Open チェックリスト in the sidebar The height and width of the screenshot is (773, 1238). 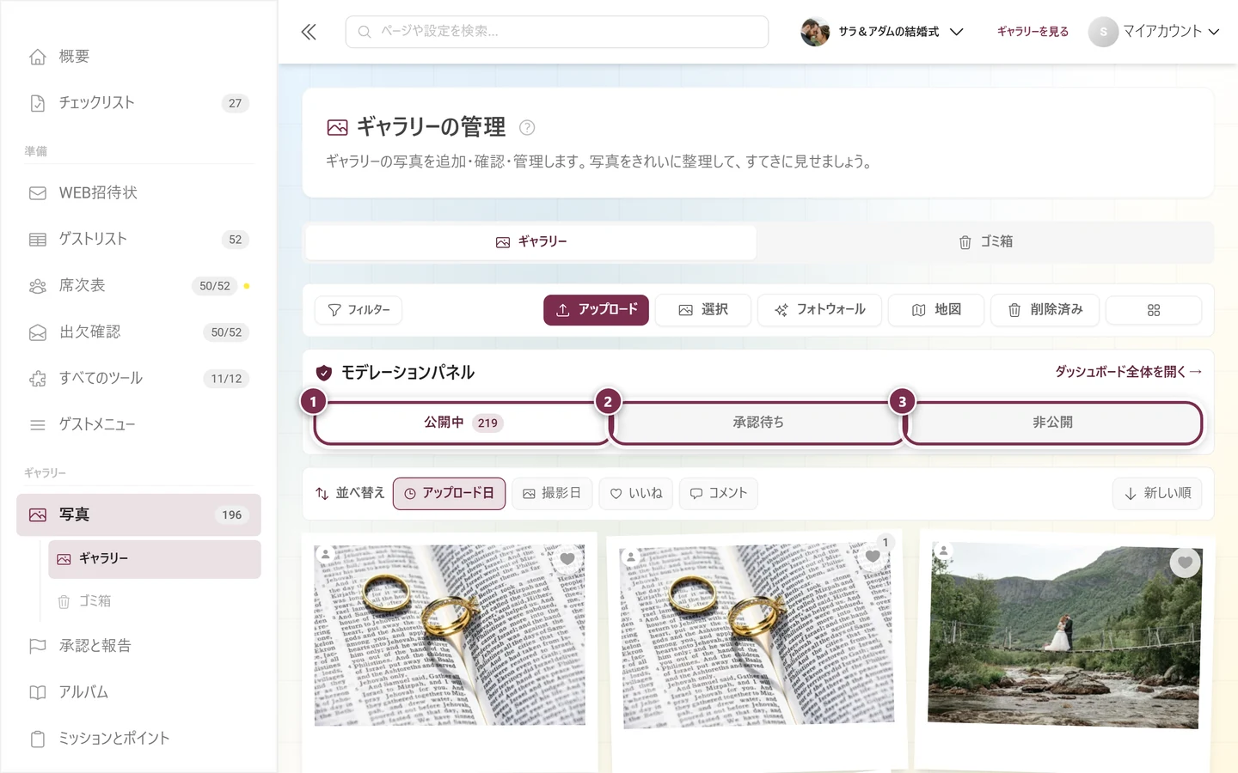[x=138, y=103]
